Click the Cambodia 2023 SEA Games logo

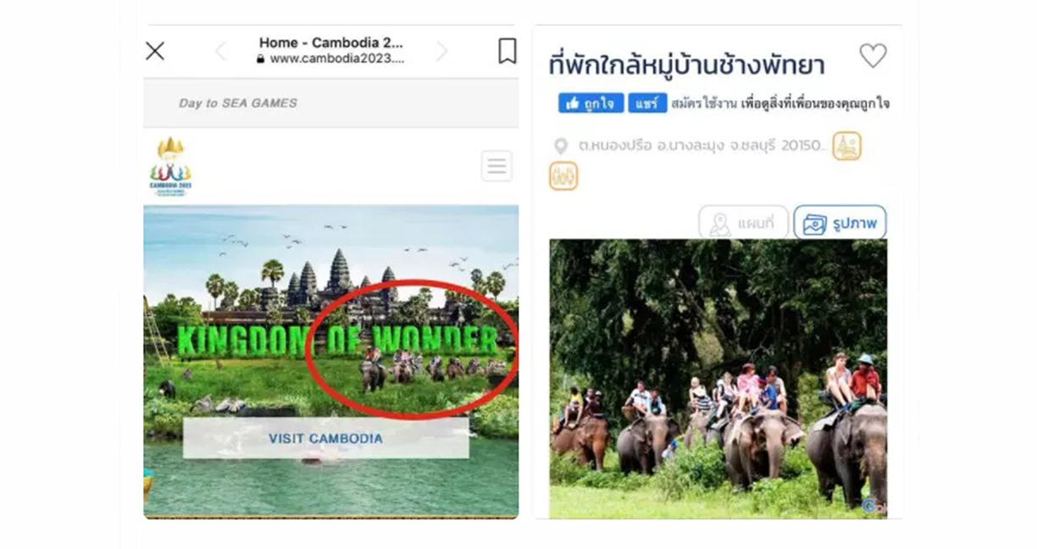170,166
